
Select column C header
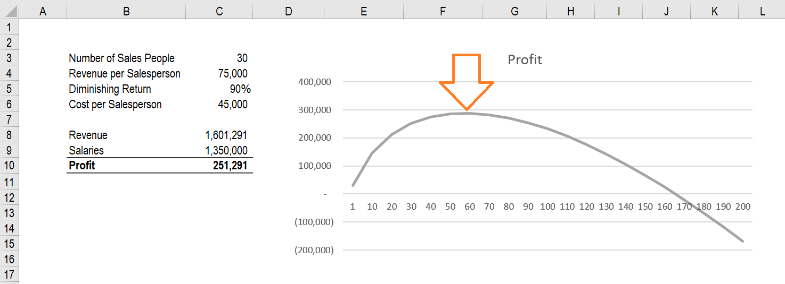click(219, 11)
